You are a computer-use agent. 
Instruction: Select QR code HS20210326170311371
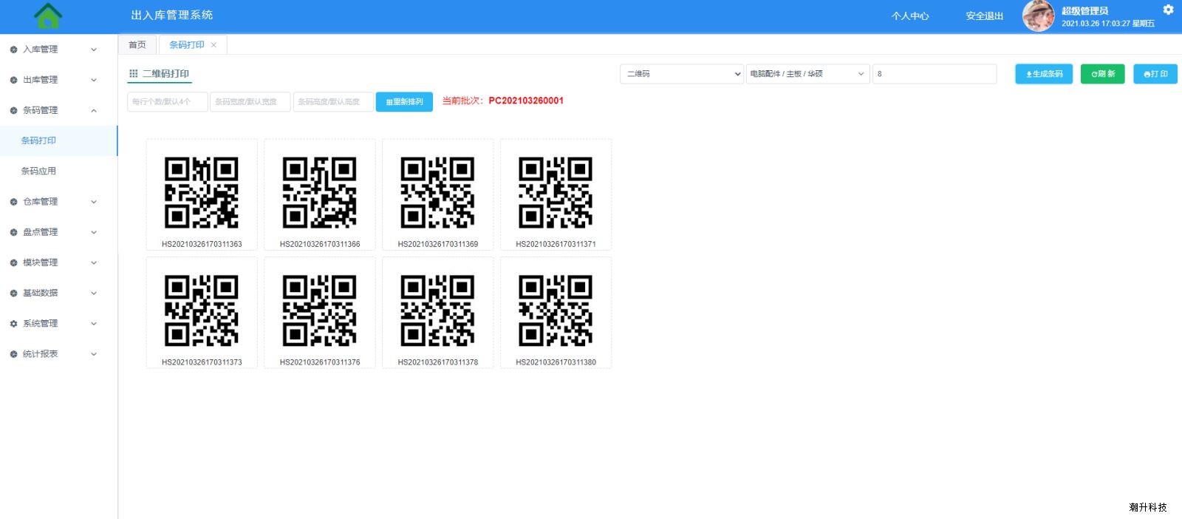[x=556, y=194]
